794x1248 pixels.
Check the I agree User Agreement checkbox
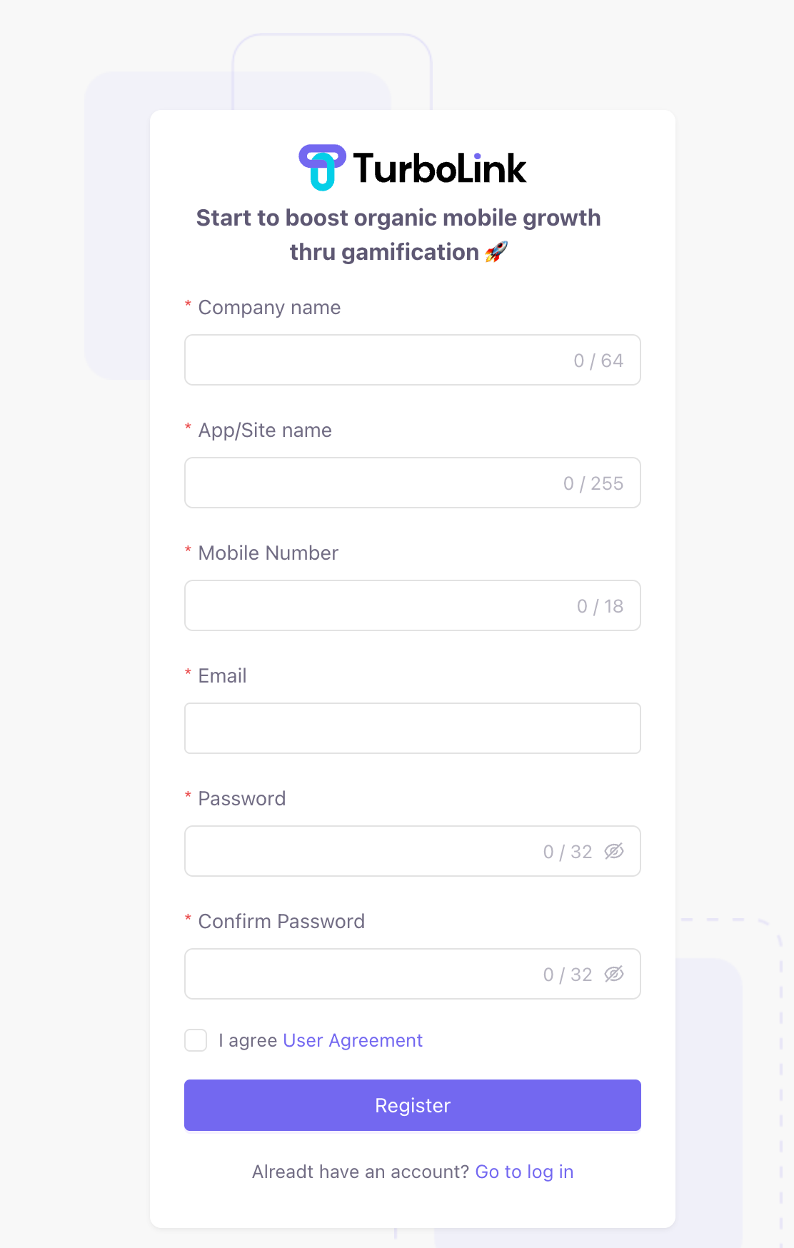point(196,1040)
